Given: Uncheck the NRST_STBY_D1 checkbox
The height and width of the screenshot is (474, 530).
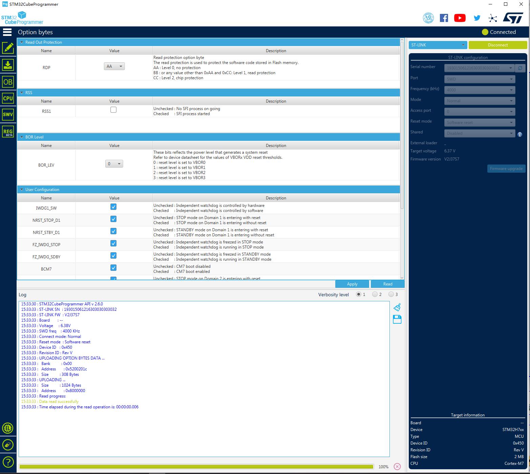Looking at the screenshot, I should coord(113,231).
